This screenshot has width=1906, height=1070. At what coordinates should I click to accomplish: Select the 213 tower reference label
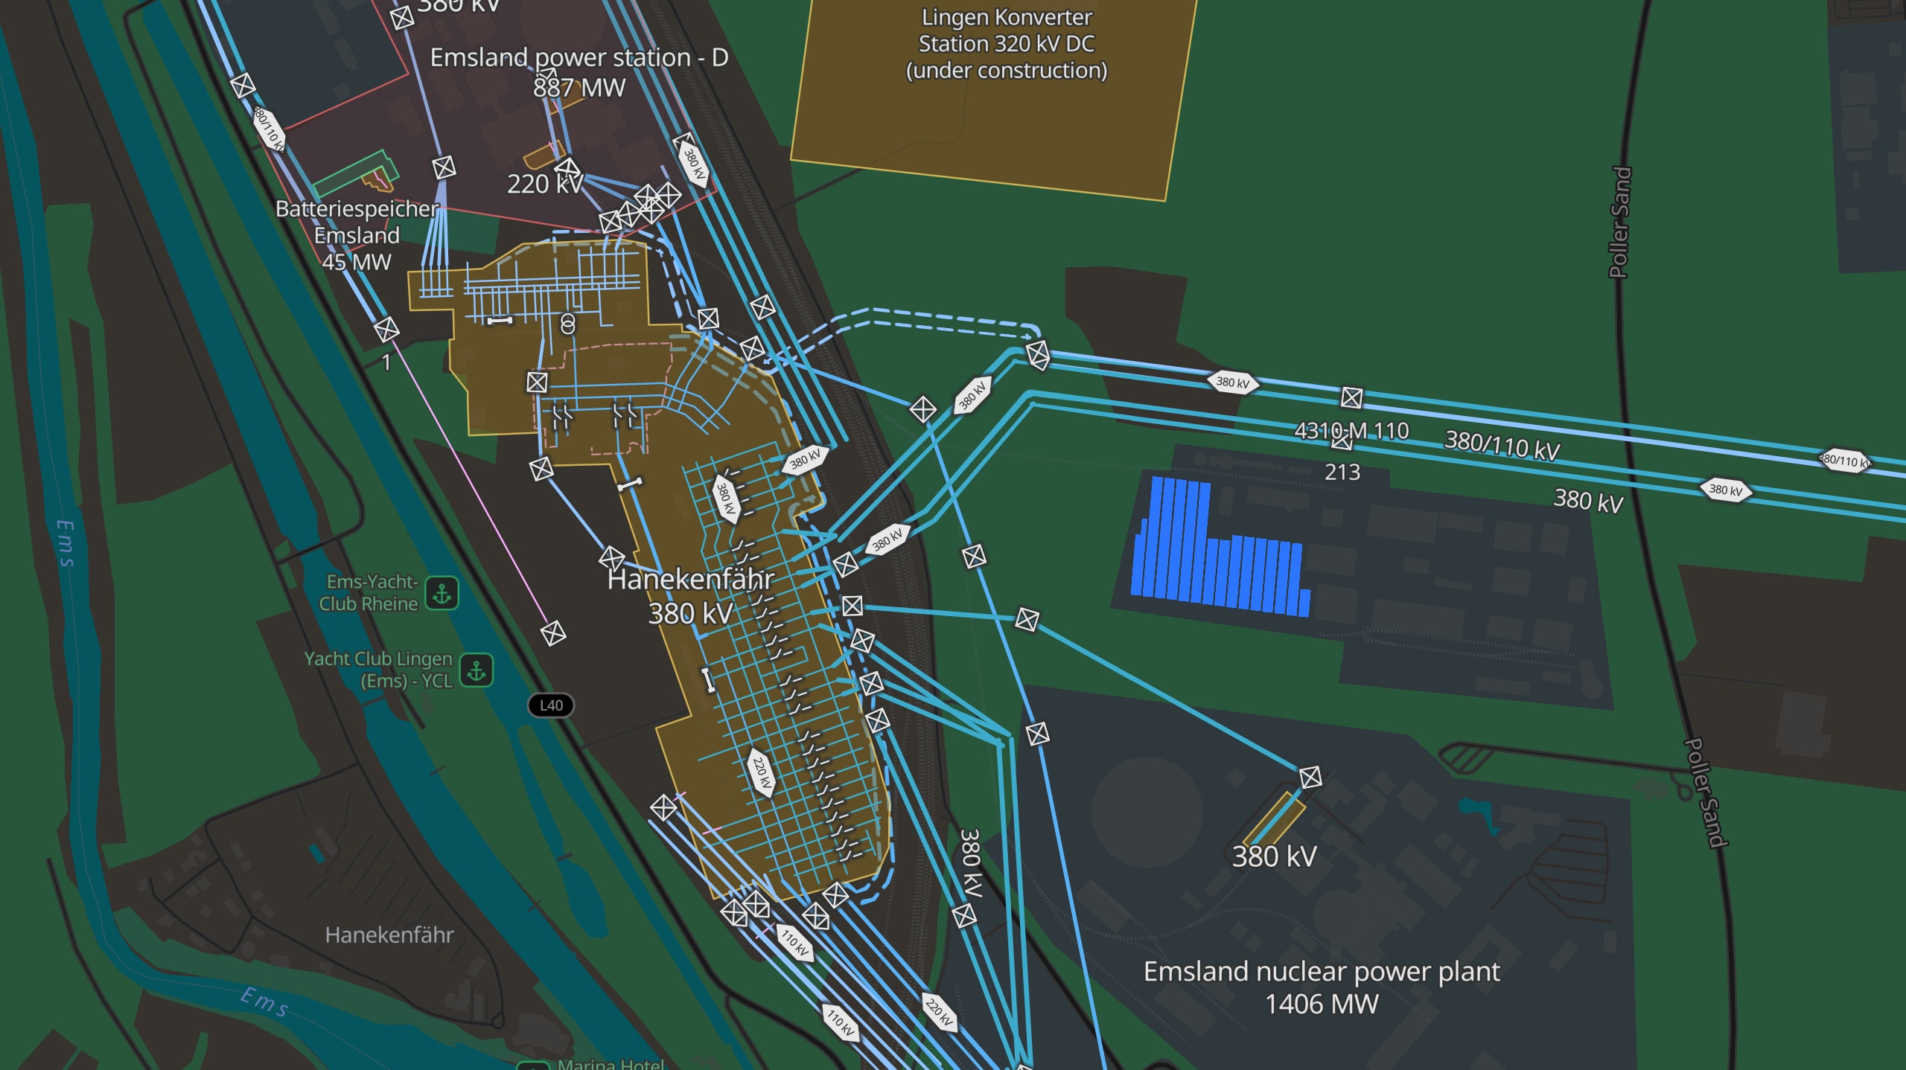(1342, 472)
